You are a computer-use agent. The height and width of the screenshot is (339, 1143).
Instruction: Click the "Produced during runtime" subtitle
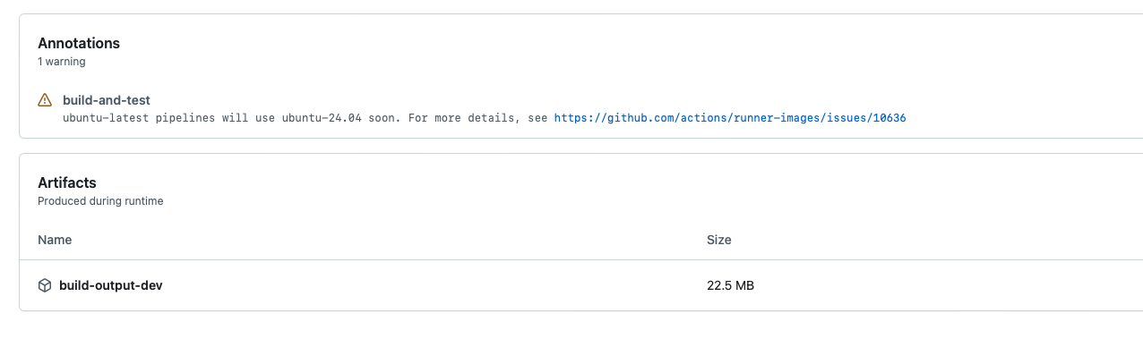[100, 201]
